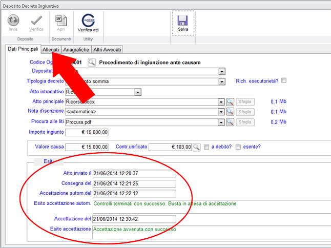Viewport: 331px width, 248px height.
Task: Tick the 'a debito?' checkbox
Action: (x=206, y=147)
